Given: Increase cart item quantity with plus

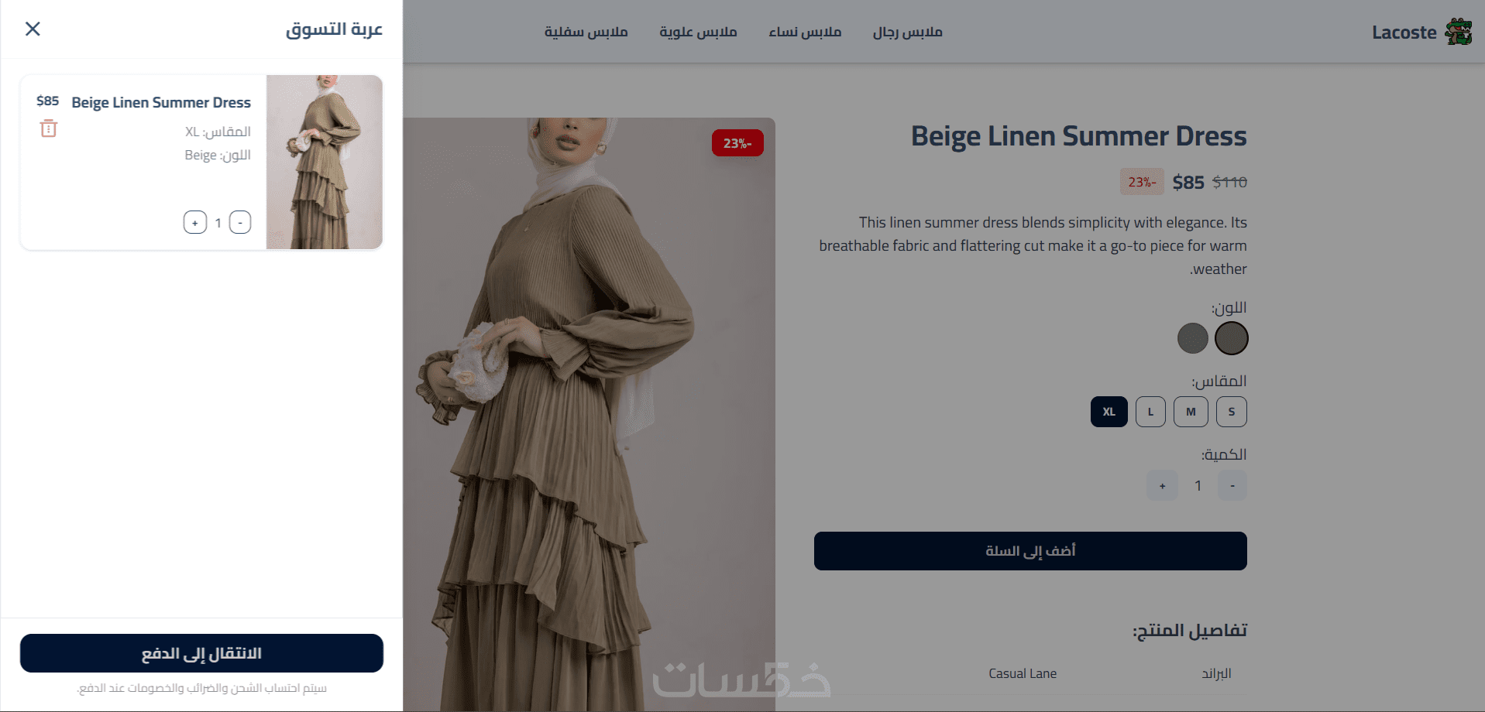Looking at the screenshot, I should pyautogui.click(x=195, y=223).
